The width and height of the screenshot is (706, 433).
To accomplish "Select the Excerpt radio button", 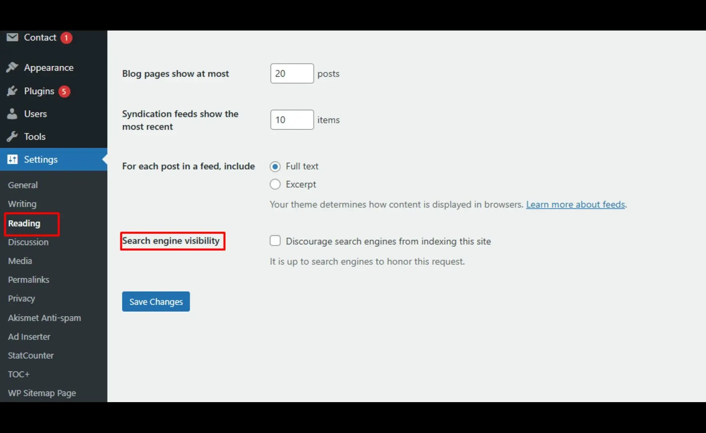I will (x=275, y=184).
